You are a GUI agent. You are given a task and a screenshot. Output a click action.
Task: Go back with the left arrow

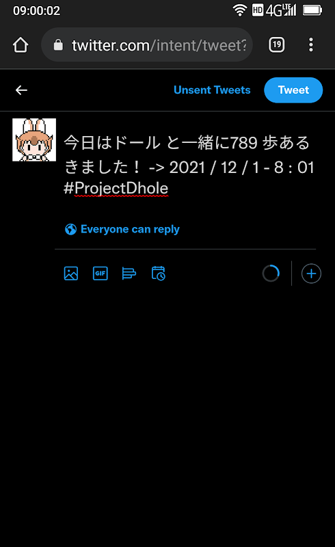(22, 90)
